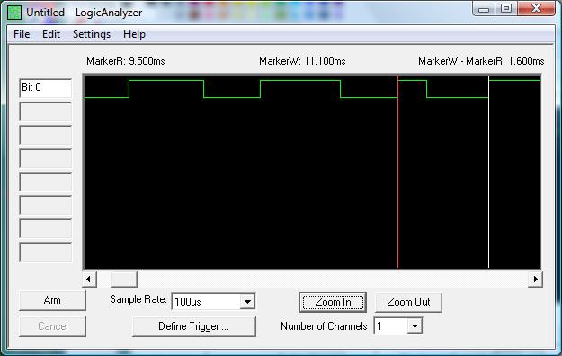Click the white MarkerW line on waveform
Screen dimensions: 562x356
pyautogui.click(x=488, y=172)
